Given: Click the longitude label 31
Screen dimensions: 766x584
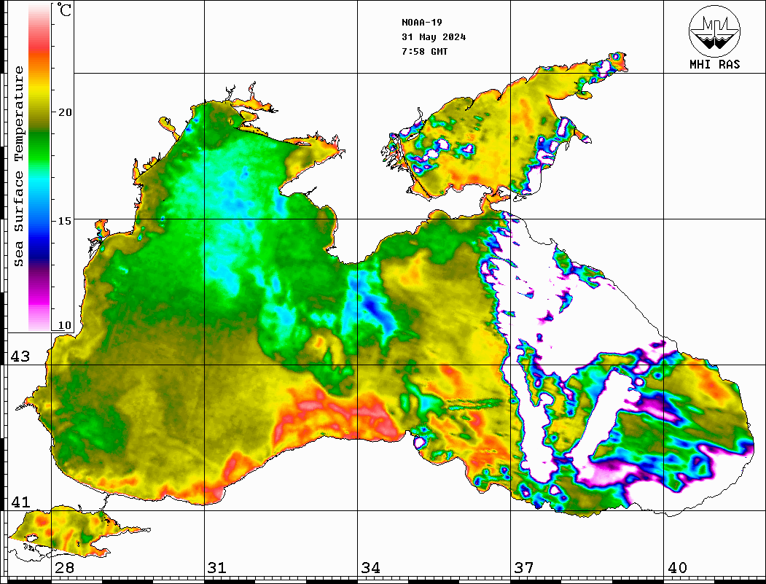Looking at the screenshot, I should click(x=217, y=568).
